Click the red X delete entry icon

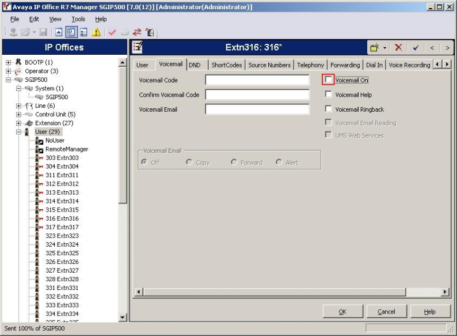(x=398, y=47)
